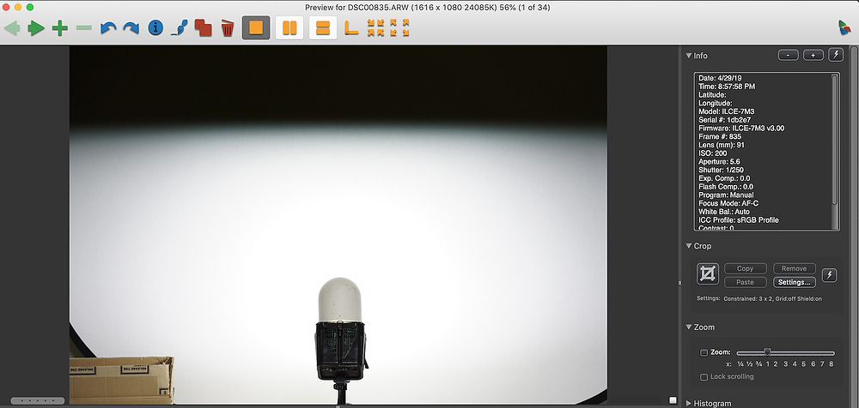Copy photo using red overlapping squares icon
859x408 pixels.
click(x=204, y=28)
